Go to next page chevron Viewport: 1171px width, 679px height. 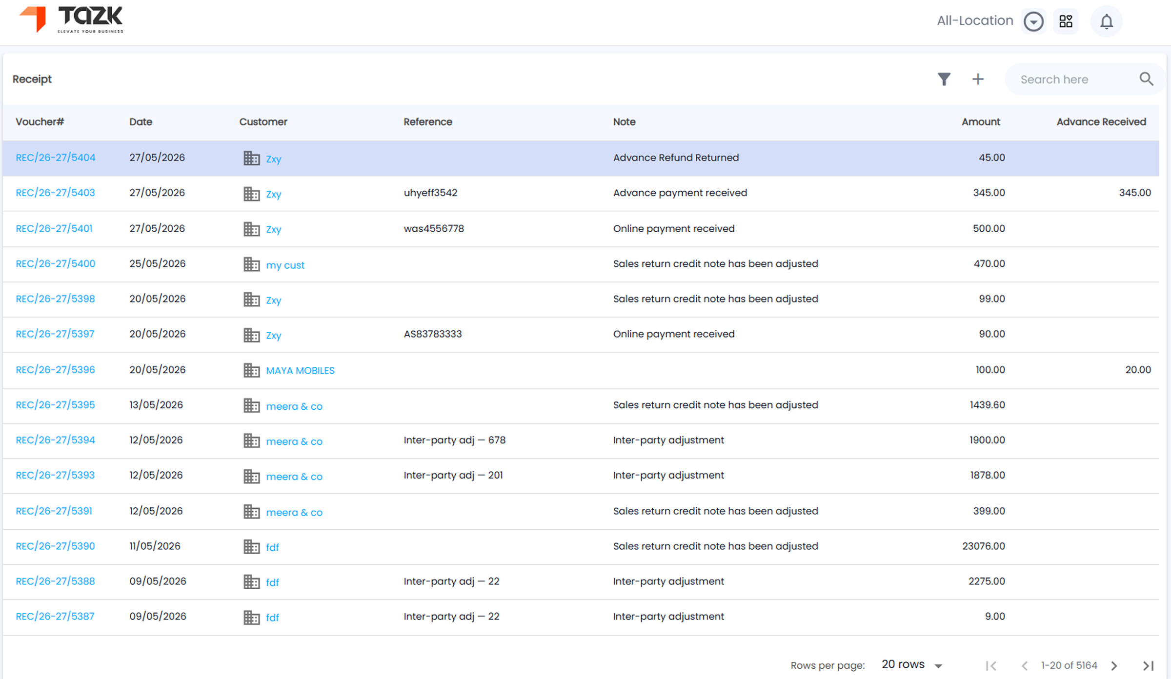(1114, 665)
